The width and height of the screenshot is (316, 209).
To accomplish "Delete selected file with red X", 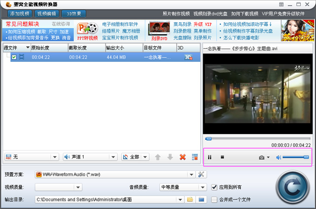I will (183, 157).
